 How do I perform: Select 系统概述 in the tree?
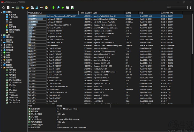click(12, 14)
